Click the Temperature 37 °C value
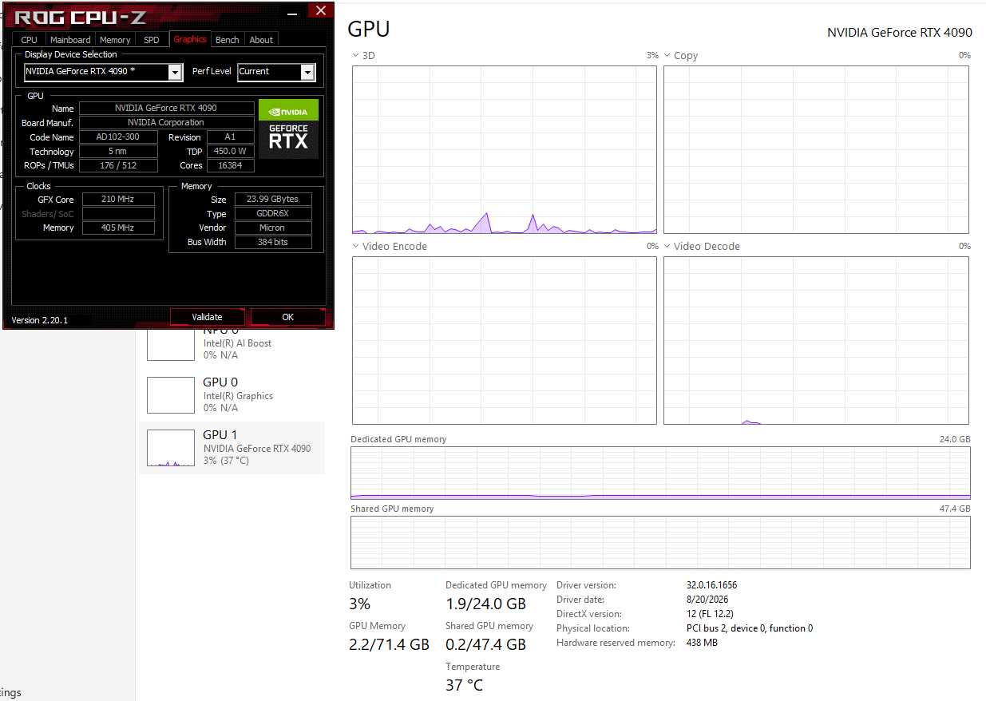 pyautogui.click(x=464, y=685)
